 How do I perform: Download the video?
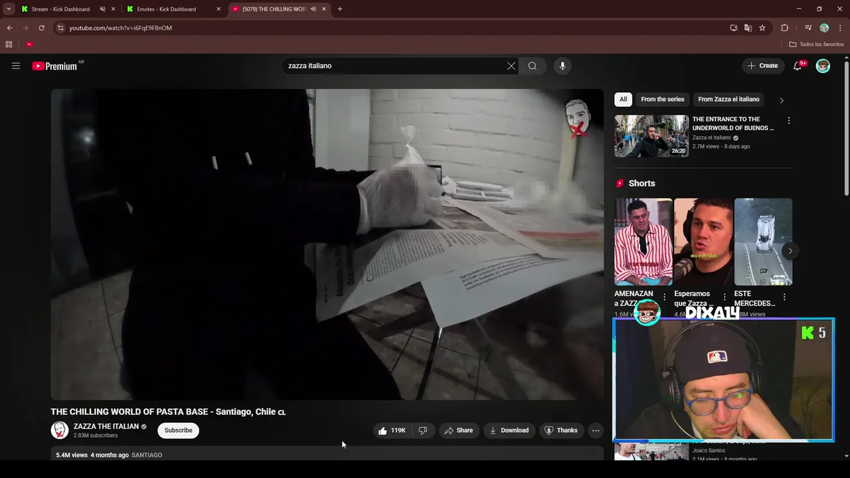[x=509, y=430]
